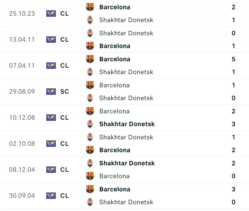Screen dimensions: 249x211
Task: Open Shakhtar Donetsk name in 08.12.04 match
Action: 127,163
